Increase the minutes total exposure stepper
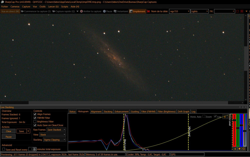Image resolution: width=250 pixels, height=157 pixels. pos(34,148)
